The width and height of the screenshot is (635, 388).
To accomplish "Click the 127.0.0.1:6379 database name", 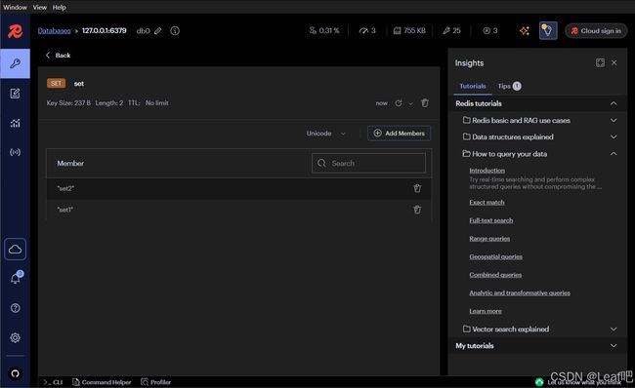I will [x=105, y=31].
